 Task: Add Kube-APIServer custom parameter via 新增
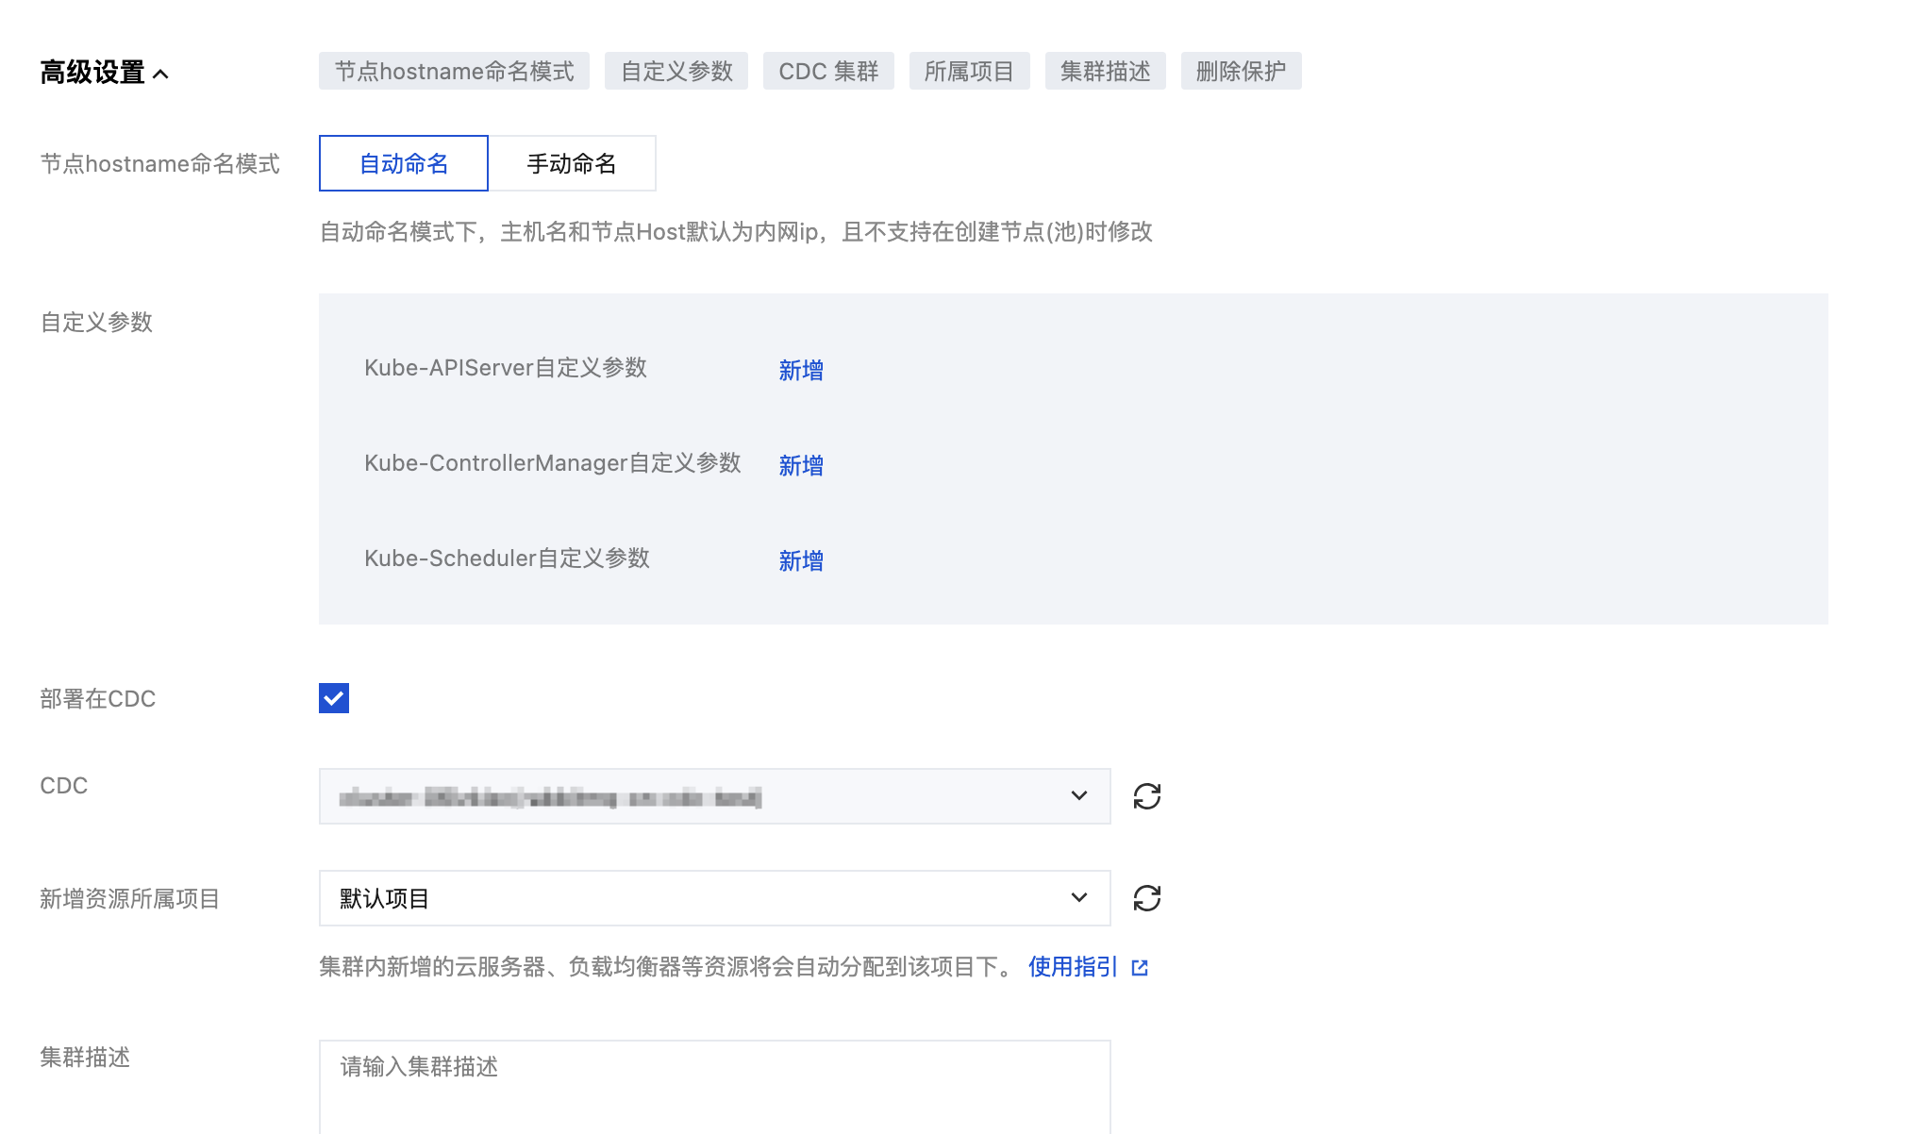coord(801,370)
